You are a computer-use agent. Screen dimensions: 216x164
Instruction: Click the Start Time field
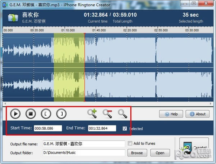coord(48,128)
